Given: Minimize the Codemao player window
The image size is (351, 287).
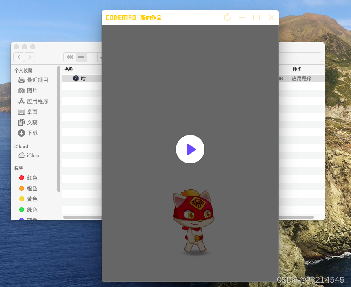Looking at the screenshot, I should click(x=242, y=18).
